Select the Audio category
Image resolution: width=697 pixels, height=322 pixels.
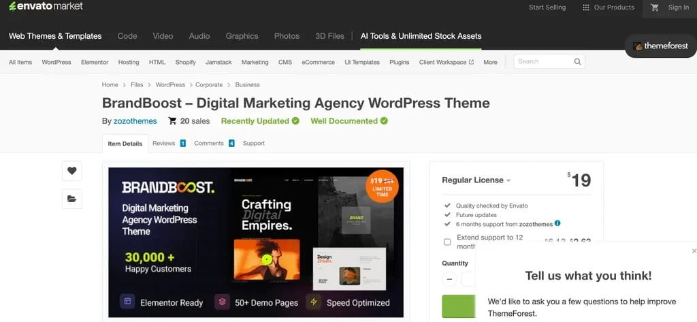pos(199,36)
